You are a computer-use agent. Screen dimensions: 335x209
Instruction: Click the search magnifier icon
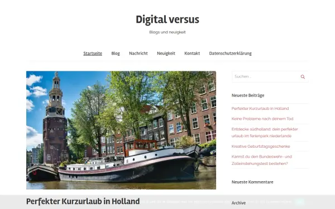pyautogui.click(x=303, y=77)
